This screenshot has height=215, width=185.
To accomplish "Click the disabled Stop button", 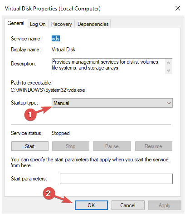I will click(x=71, y=146).
